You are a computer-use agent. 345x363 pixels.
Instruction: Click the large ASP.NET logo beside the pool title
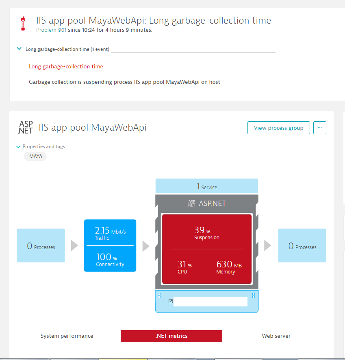(25, 127)
